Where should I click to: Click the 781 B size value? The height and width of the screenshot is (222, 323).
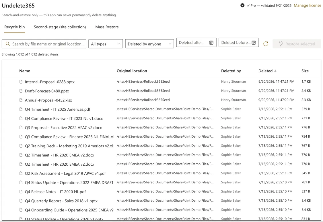tap(306, 182)
